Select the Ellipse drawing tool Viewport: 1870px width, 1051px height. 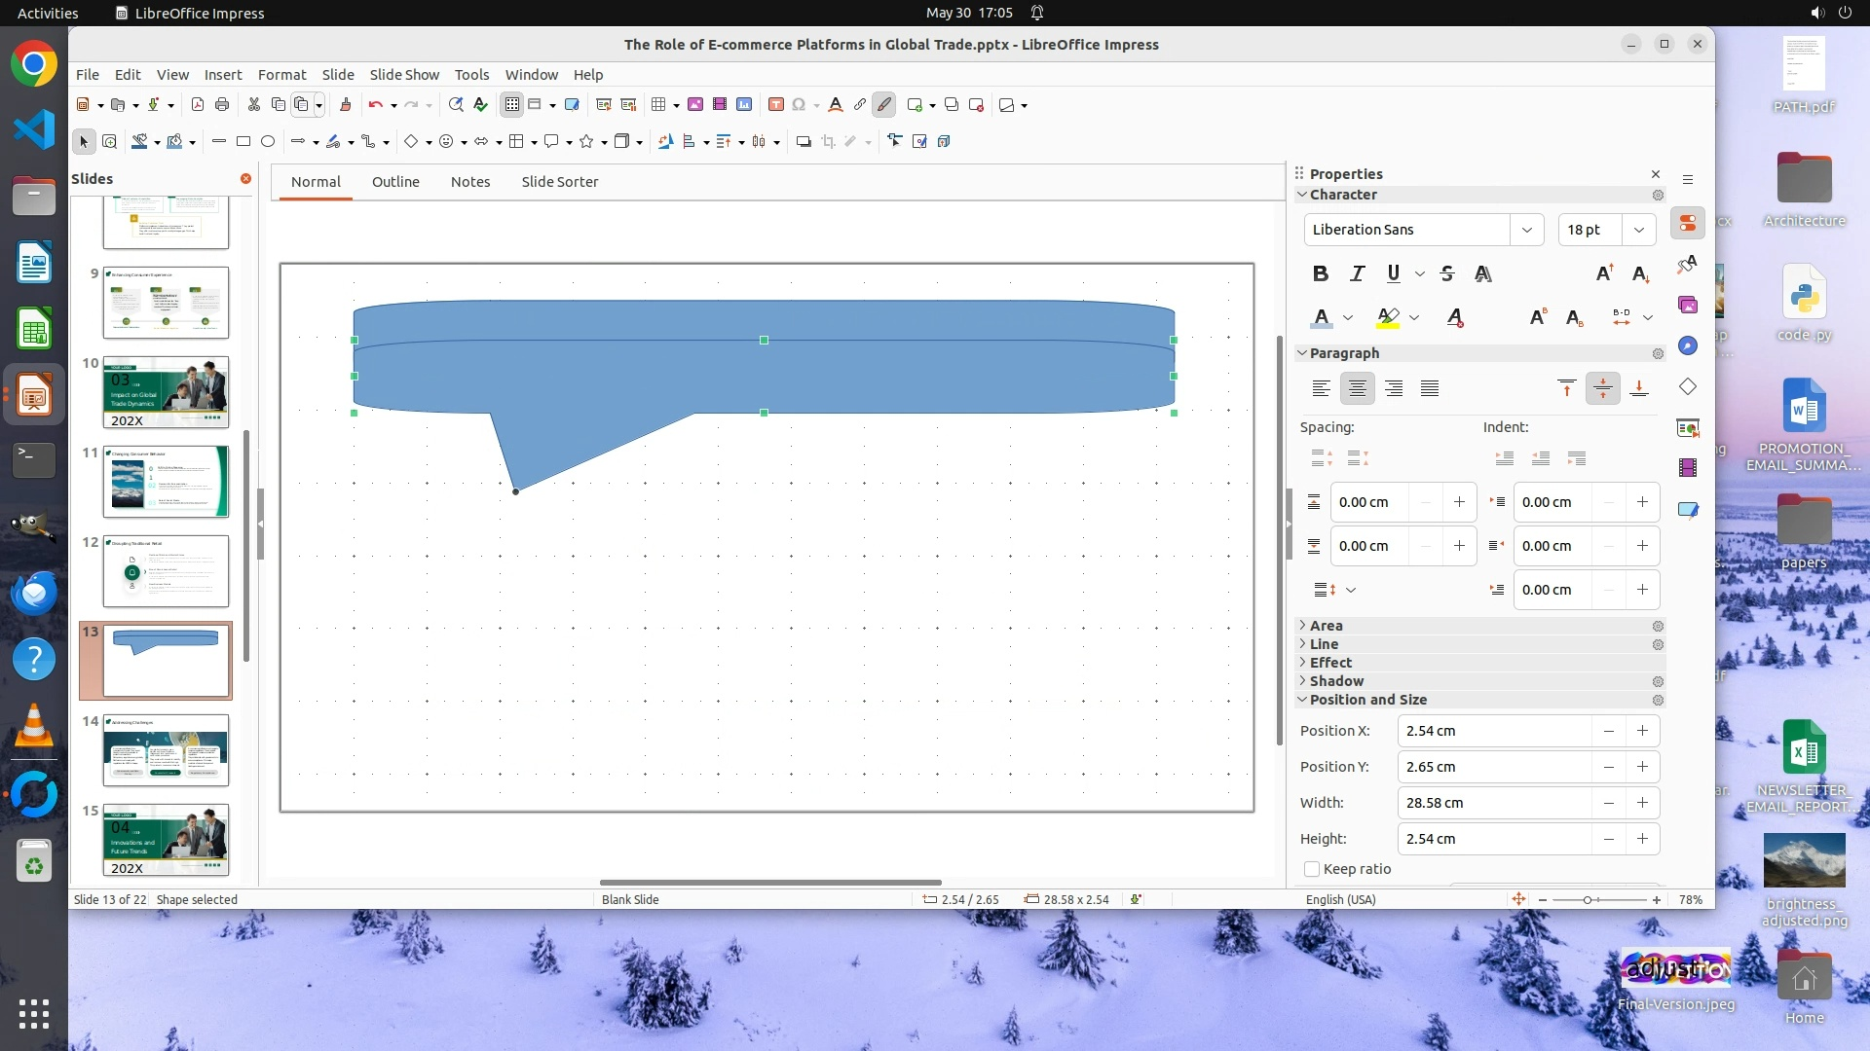pos(268,142)
